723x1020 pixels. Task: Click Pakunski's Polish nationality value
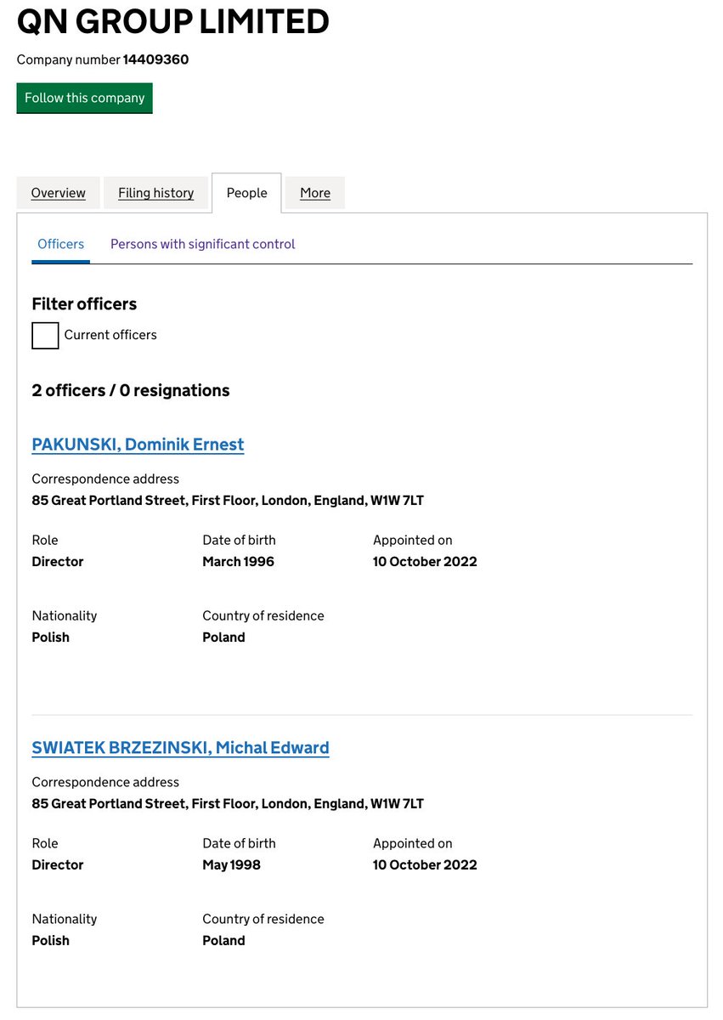(51, 637)
